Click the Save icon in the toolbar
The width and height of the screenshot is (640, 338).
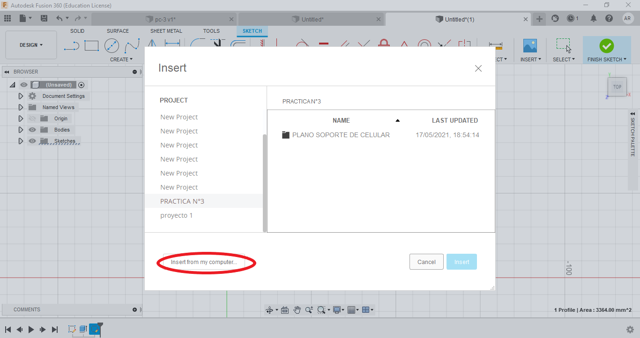pyautogui.click(x=44, y=18)
